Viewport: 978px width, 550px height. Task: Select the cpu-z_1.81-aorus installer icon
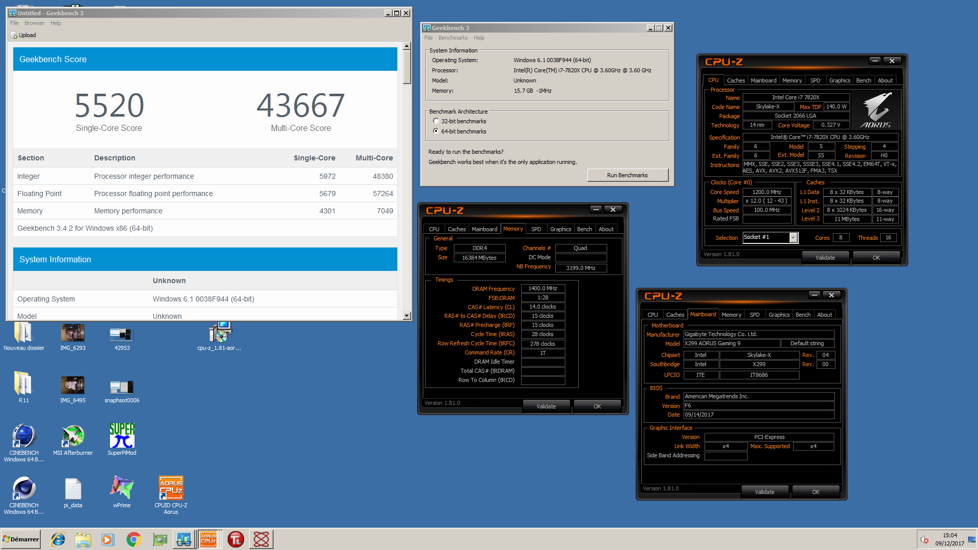coord(219,337)
